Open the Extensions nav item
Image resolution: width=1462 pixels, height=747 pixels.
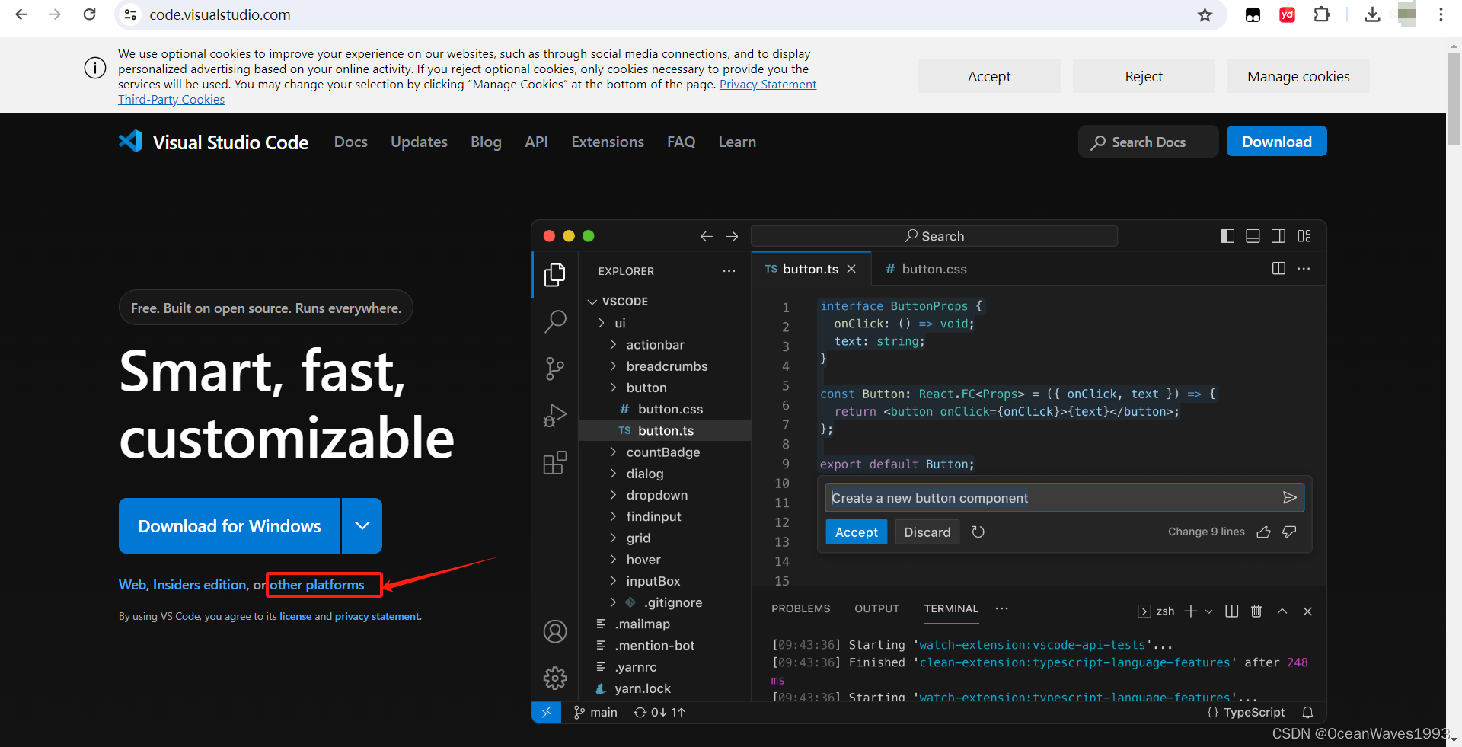pyautogui.click(x=608, y=142)
